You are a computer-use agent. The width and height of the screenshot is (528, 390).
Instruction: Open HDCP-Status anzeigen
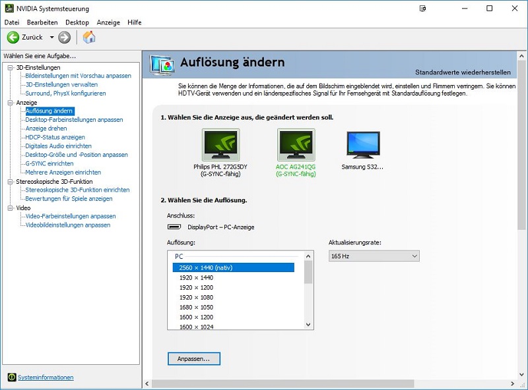click(55, 137)
